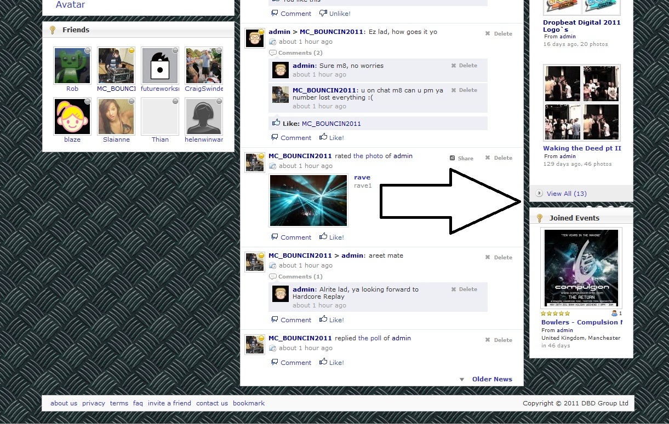Rate the Compulsion event with stars

click(555, 313)
